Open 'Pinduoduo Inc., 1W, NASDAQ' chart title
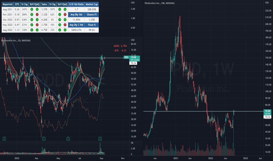 point(159,3)
